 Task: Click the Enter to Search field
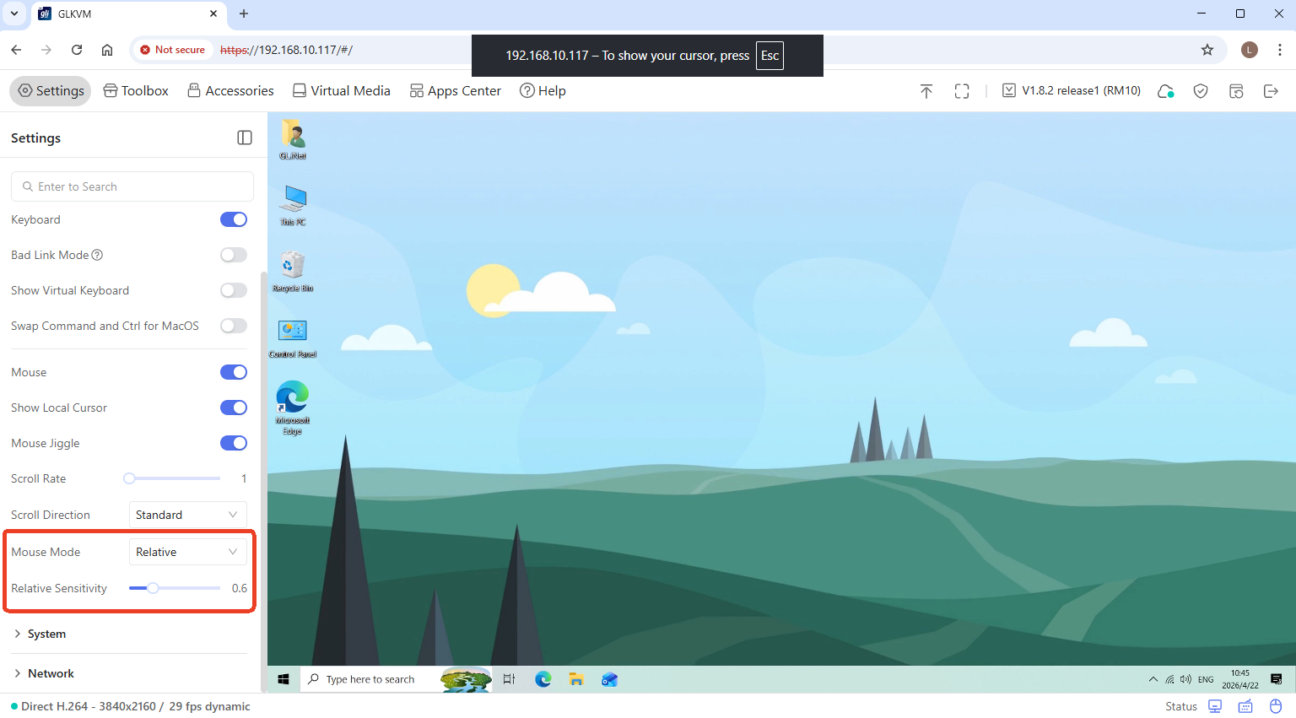point(132,186)
